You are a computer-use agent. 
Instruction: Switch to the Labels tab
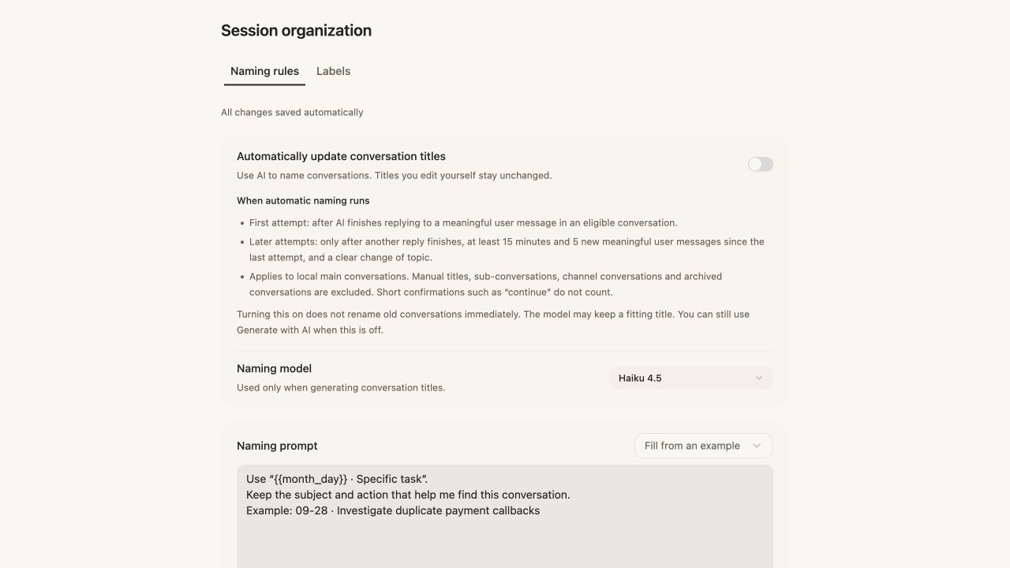pos(333,71)
